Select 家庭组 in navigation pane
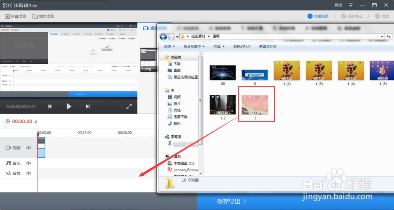The height and width of the screenshot is (210, 394). (173, 137)
